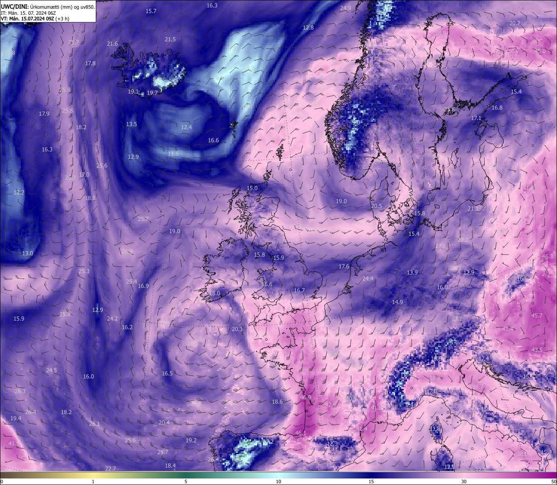Click the map value 13.0
The width and height of the screenshot is (557, 485).
point(27,253)
